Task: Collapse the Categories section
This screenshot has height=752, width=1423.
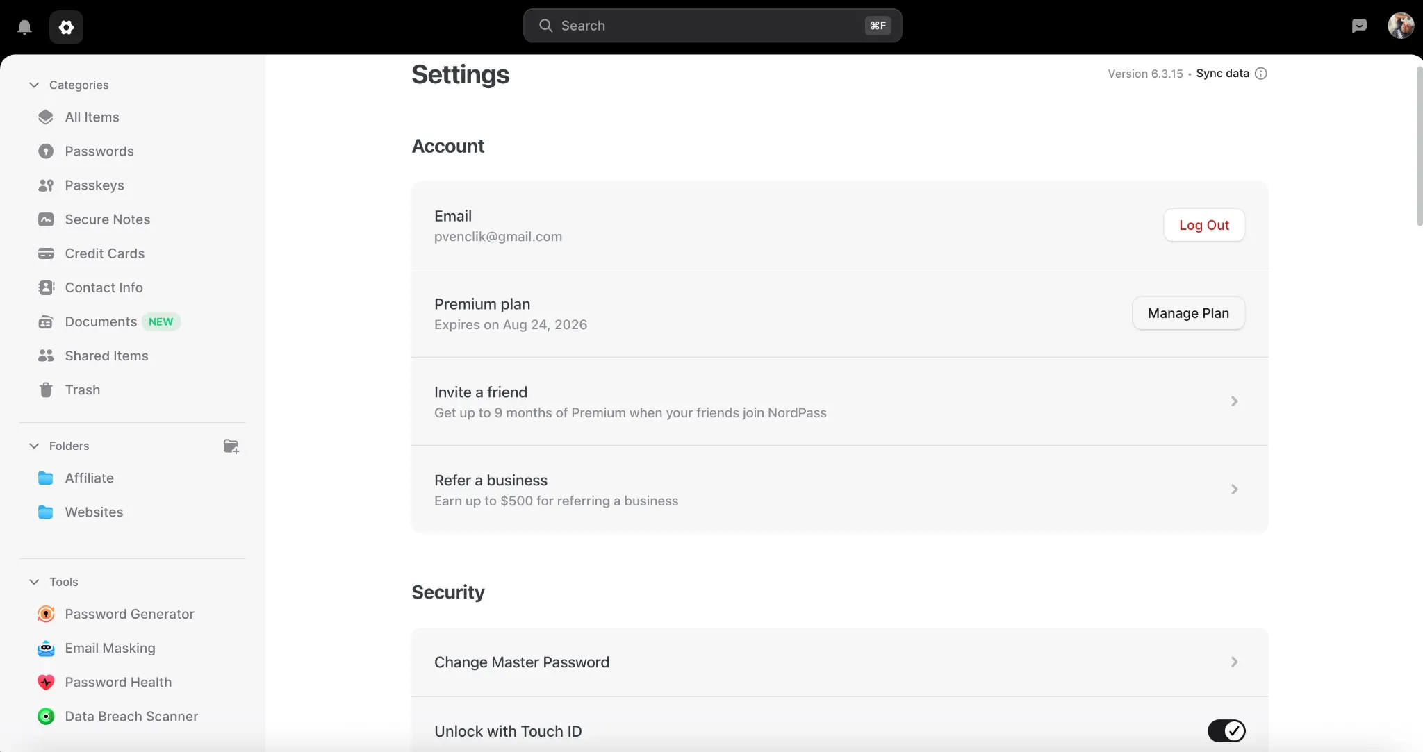Action: pos(34,85)
